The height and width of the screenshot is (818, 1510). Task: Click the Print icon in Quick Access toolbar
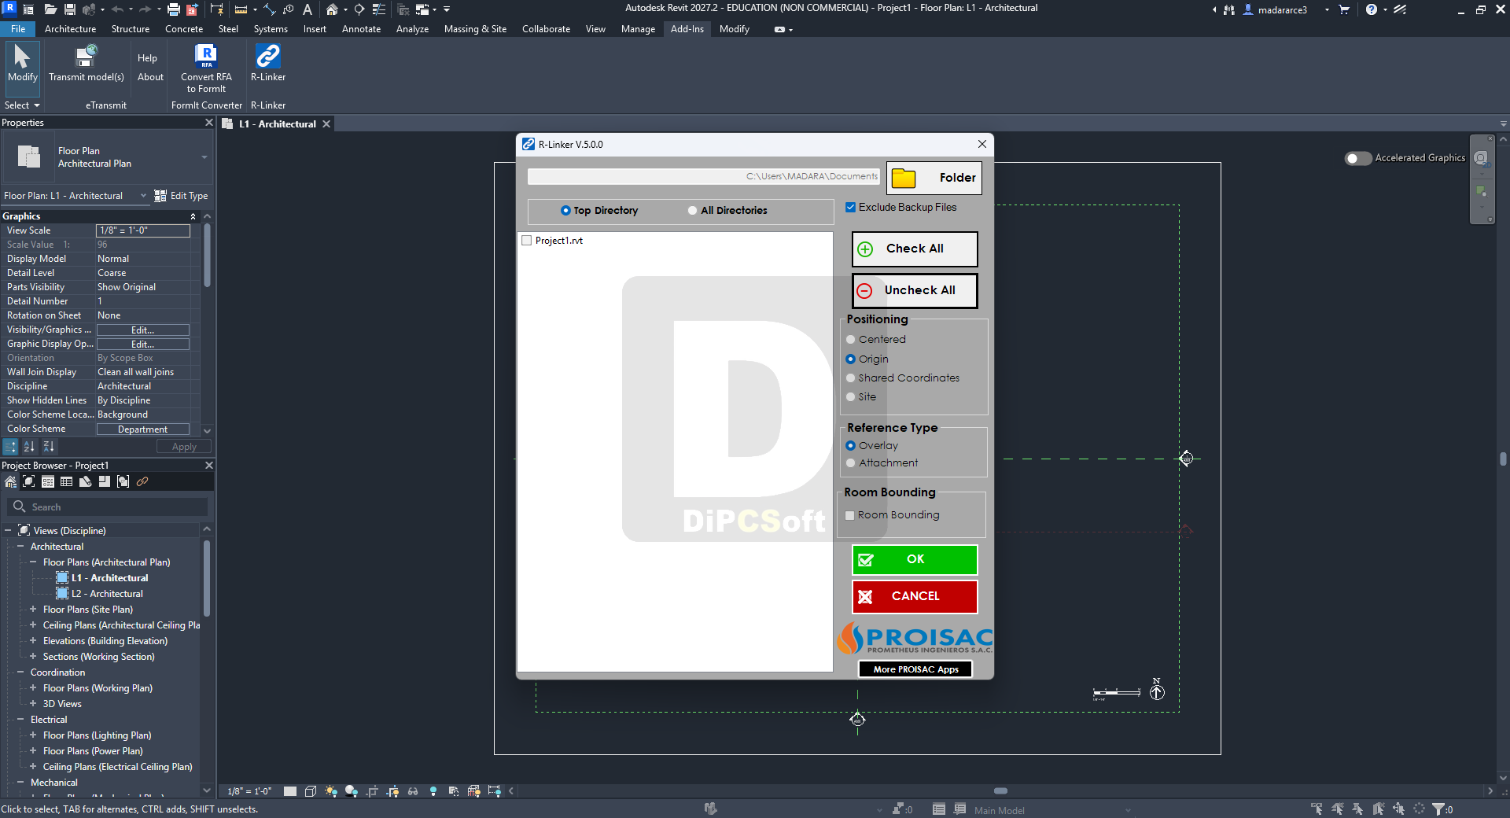[173, 9]
